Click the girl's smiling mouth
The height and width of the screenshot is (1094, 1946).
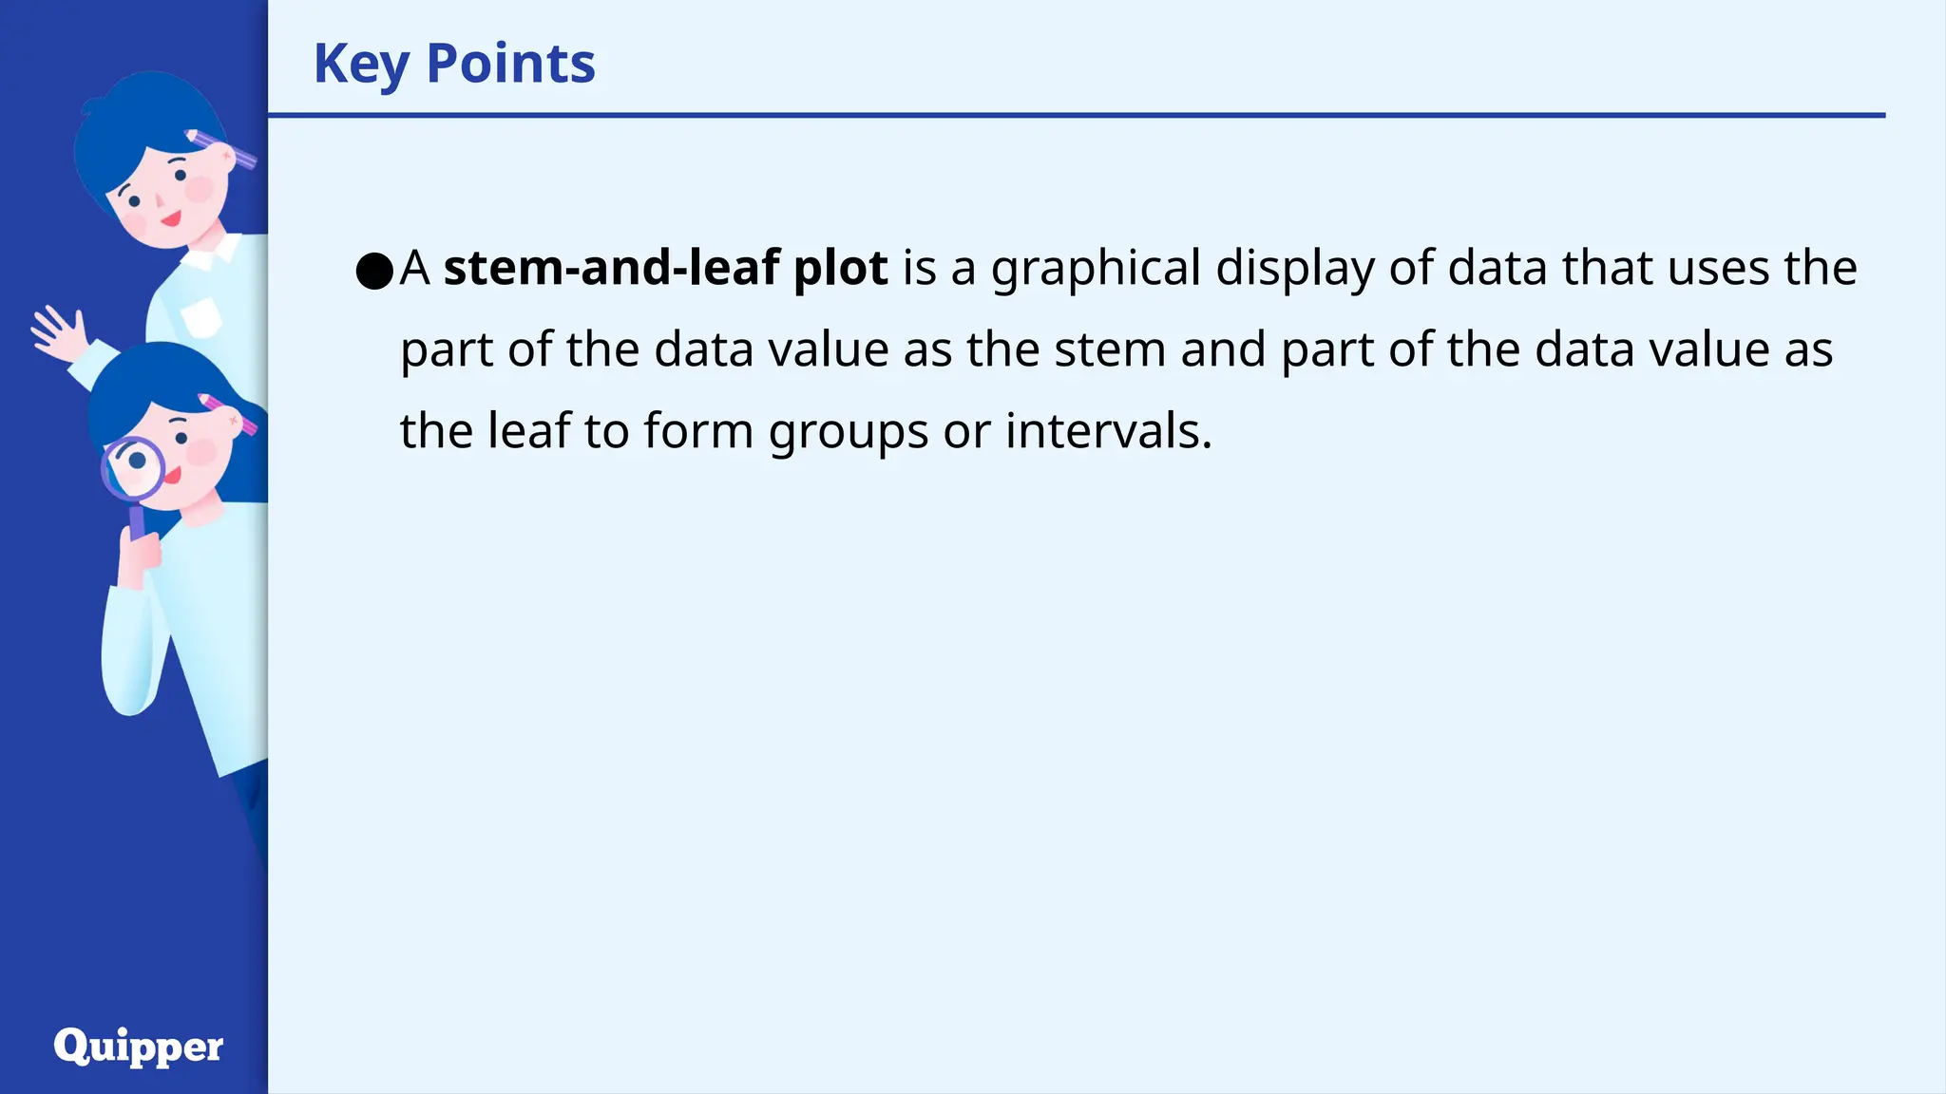(171, 476)
